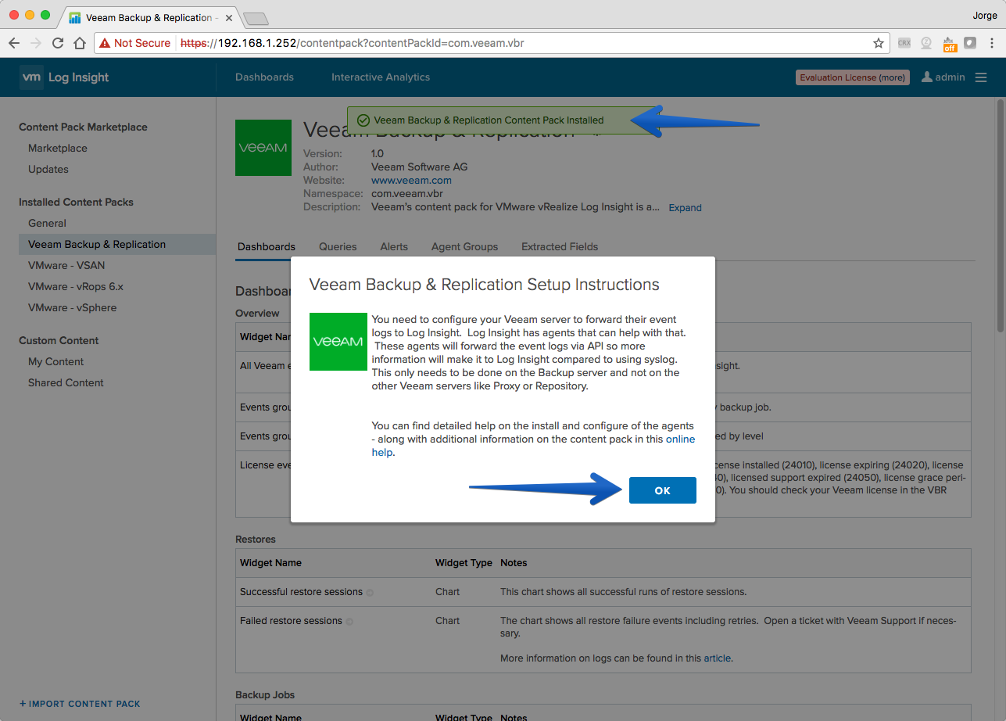Click the Veeam logo inside the setup dialog
Viewport: 1006px width, 721px height.
338,342
